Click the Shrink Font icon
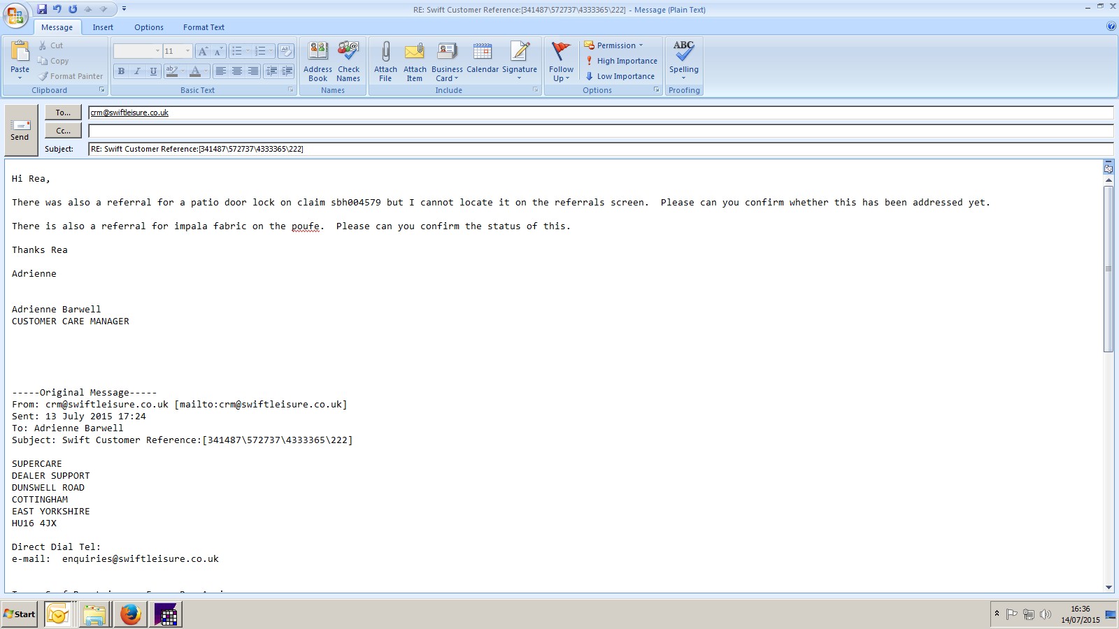Viewport: 1119px width, 629px height. coord(218,51)
